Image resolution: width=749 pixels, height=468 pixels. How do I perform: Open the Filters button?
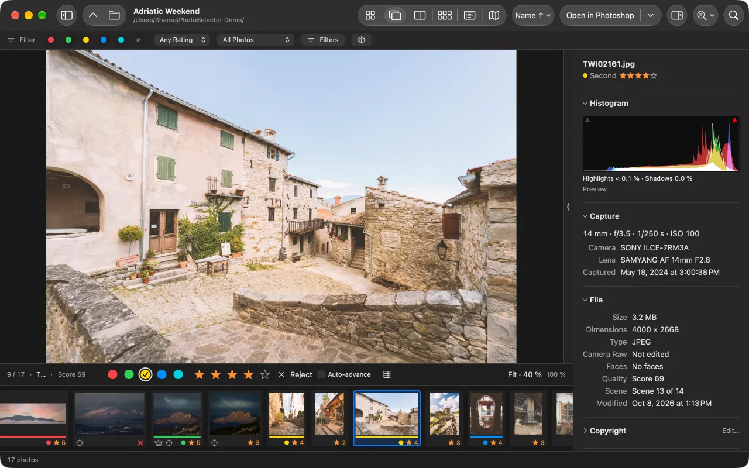pos(322,40)
